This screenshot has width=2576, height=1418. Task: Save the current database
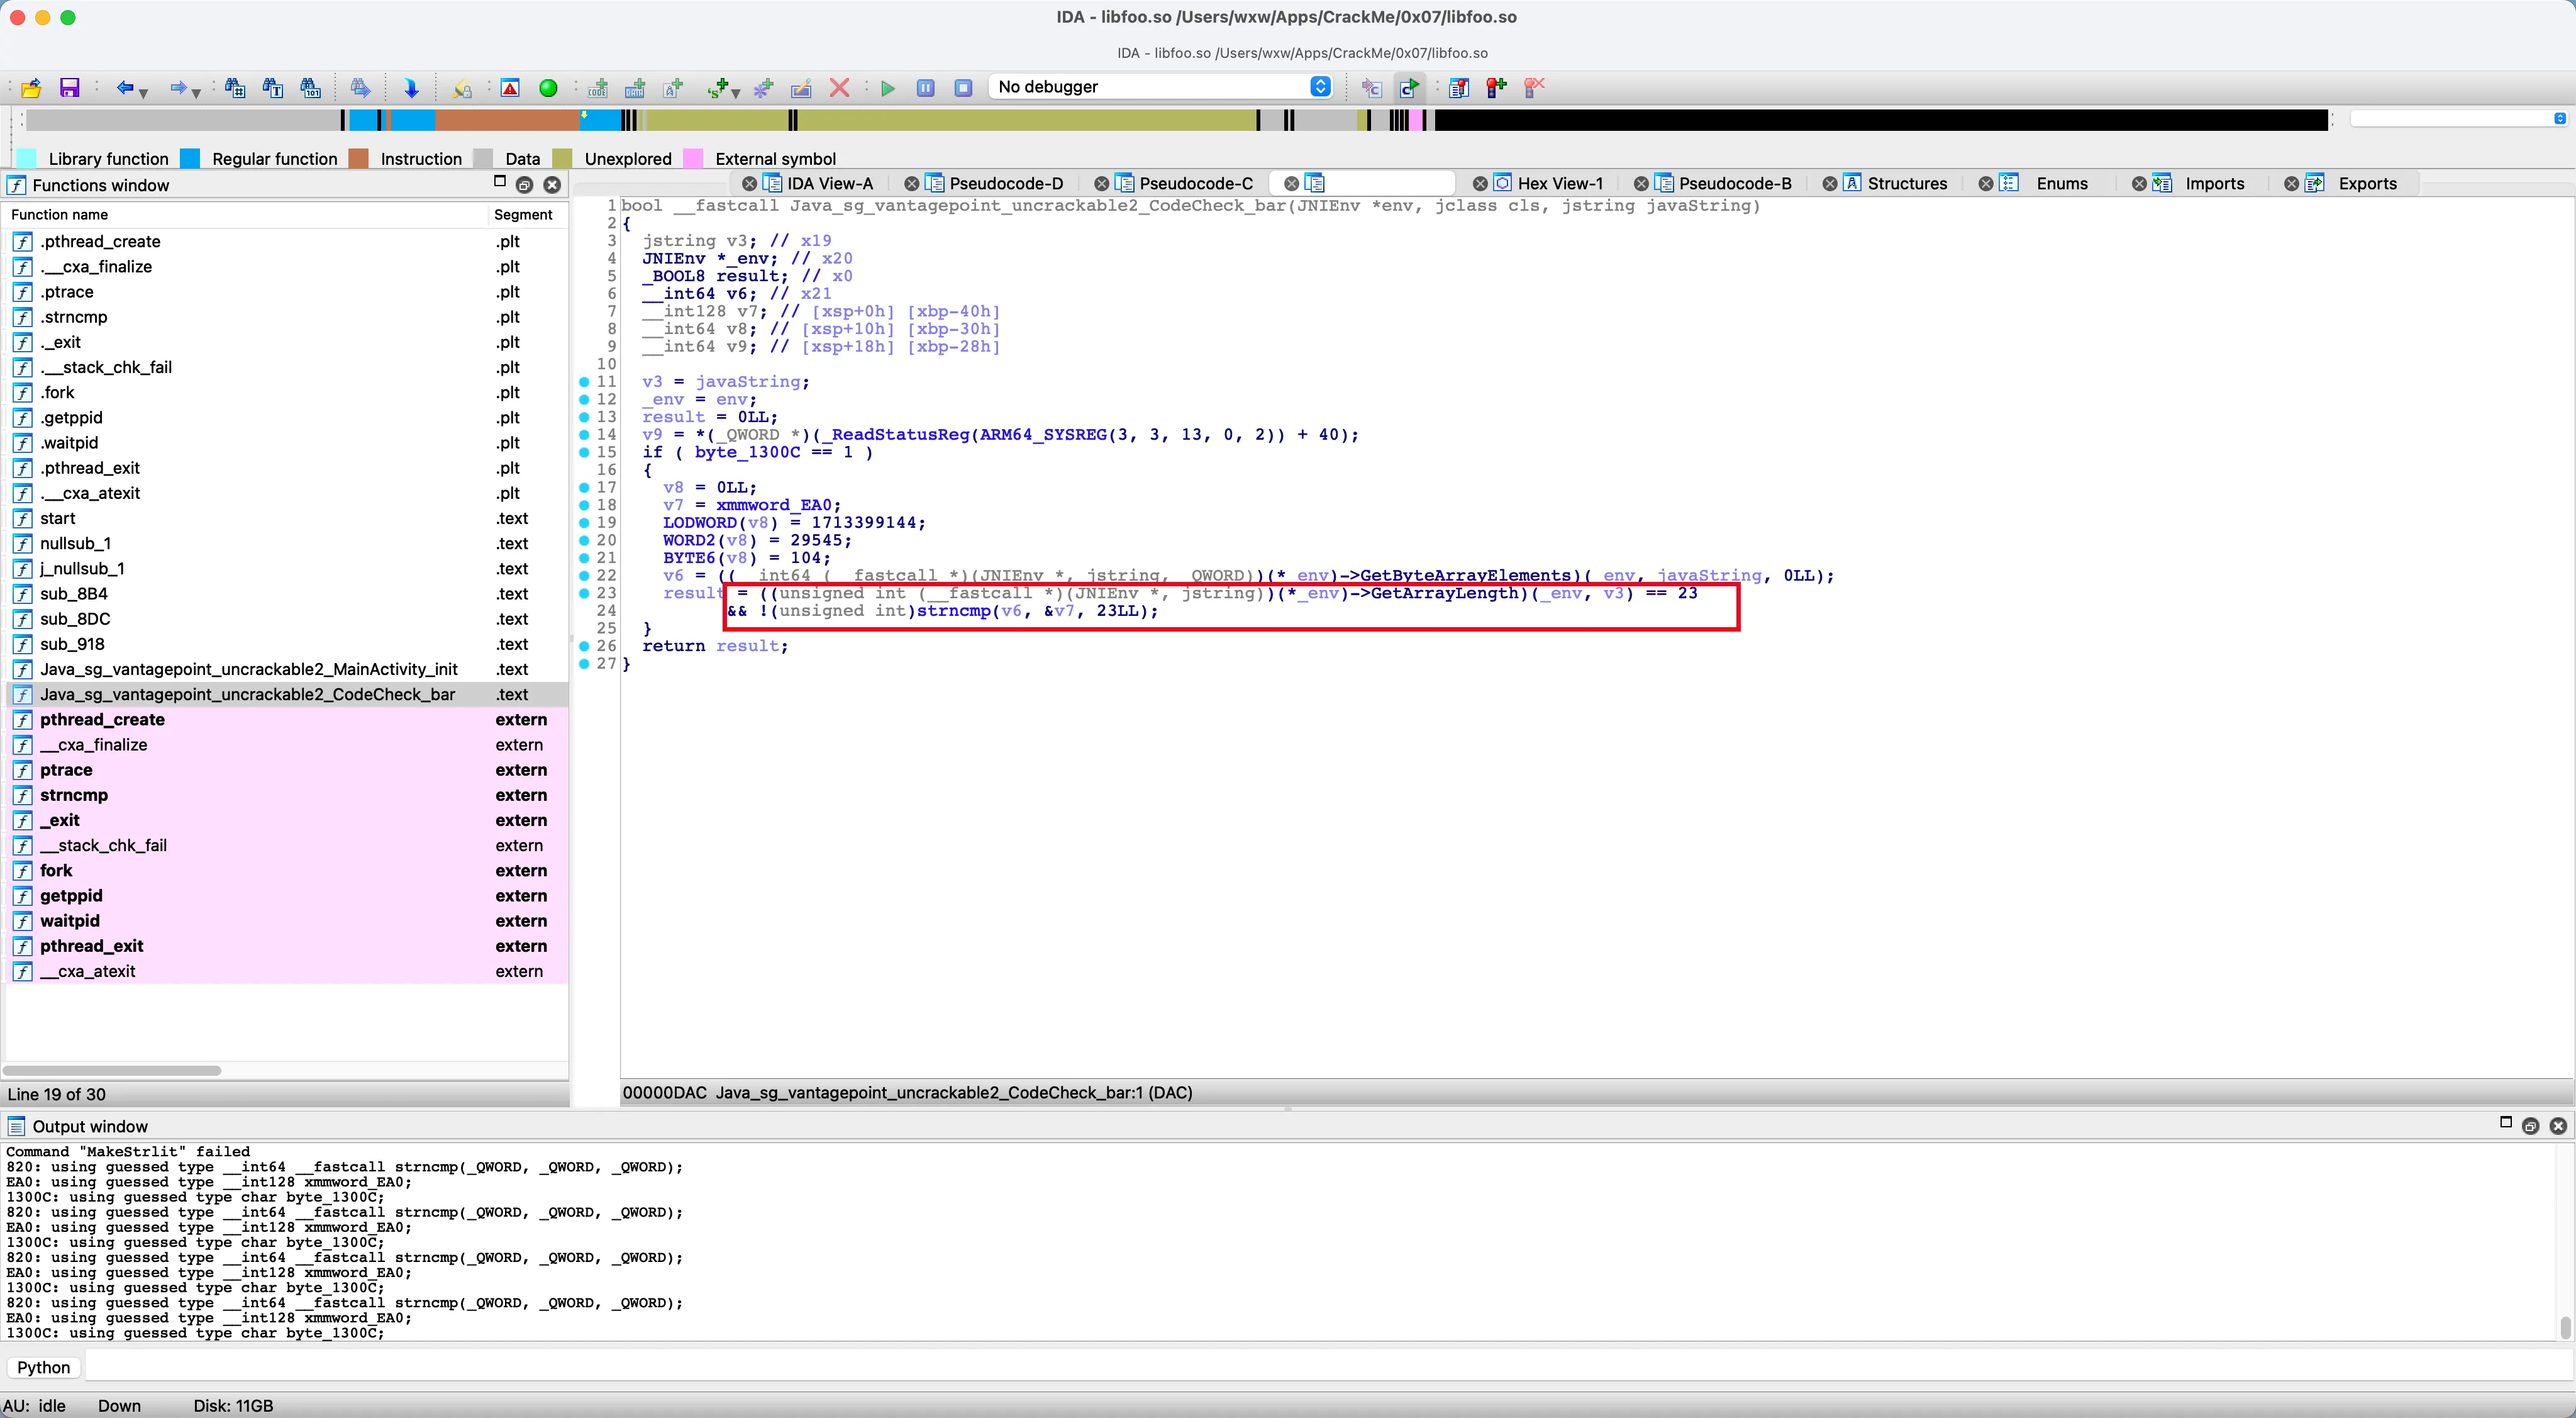[x=69, y=88]
